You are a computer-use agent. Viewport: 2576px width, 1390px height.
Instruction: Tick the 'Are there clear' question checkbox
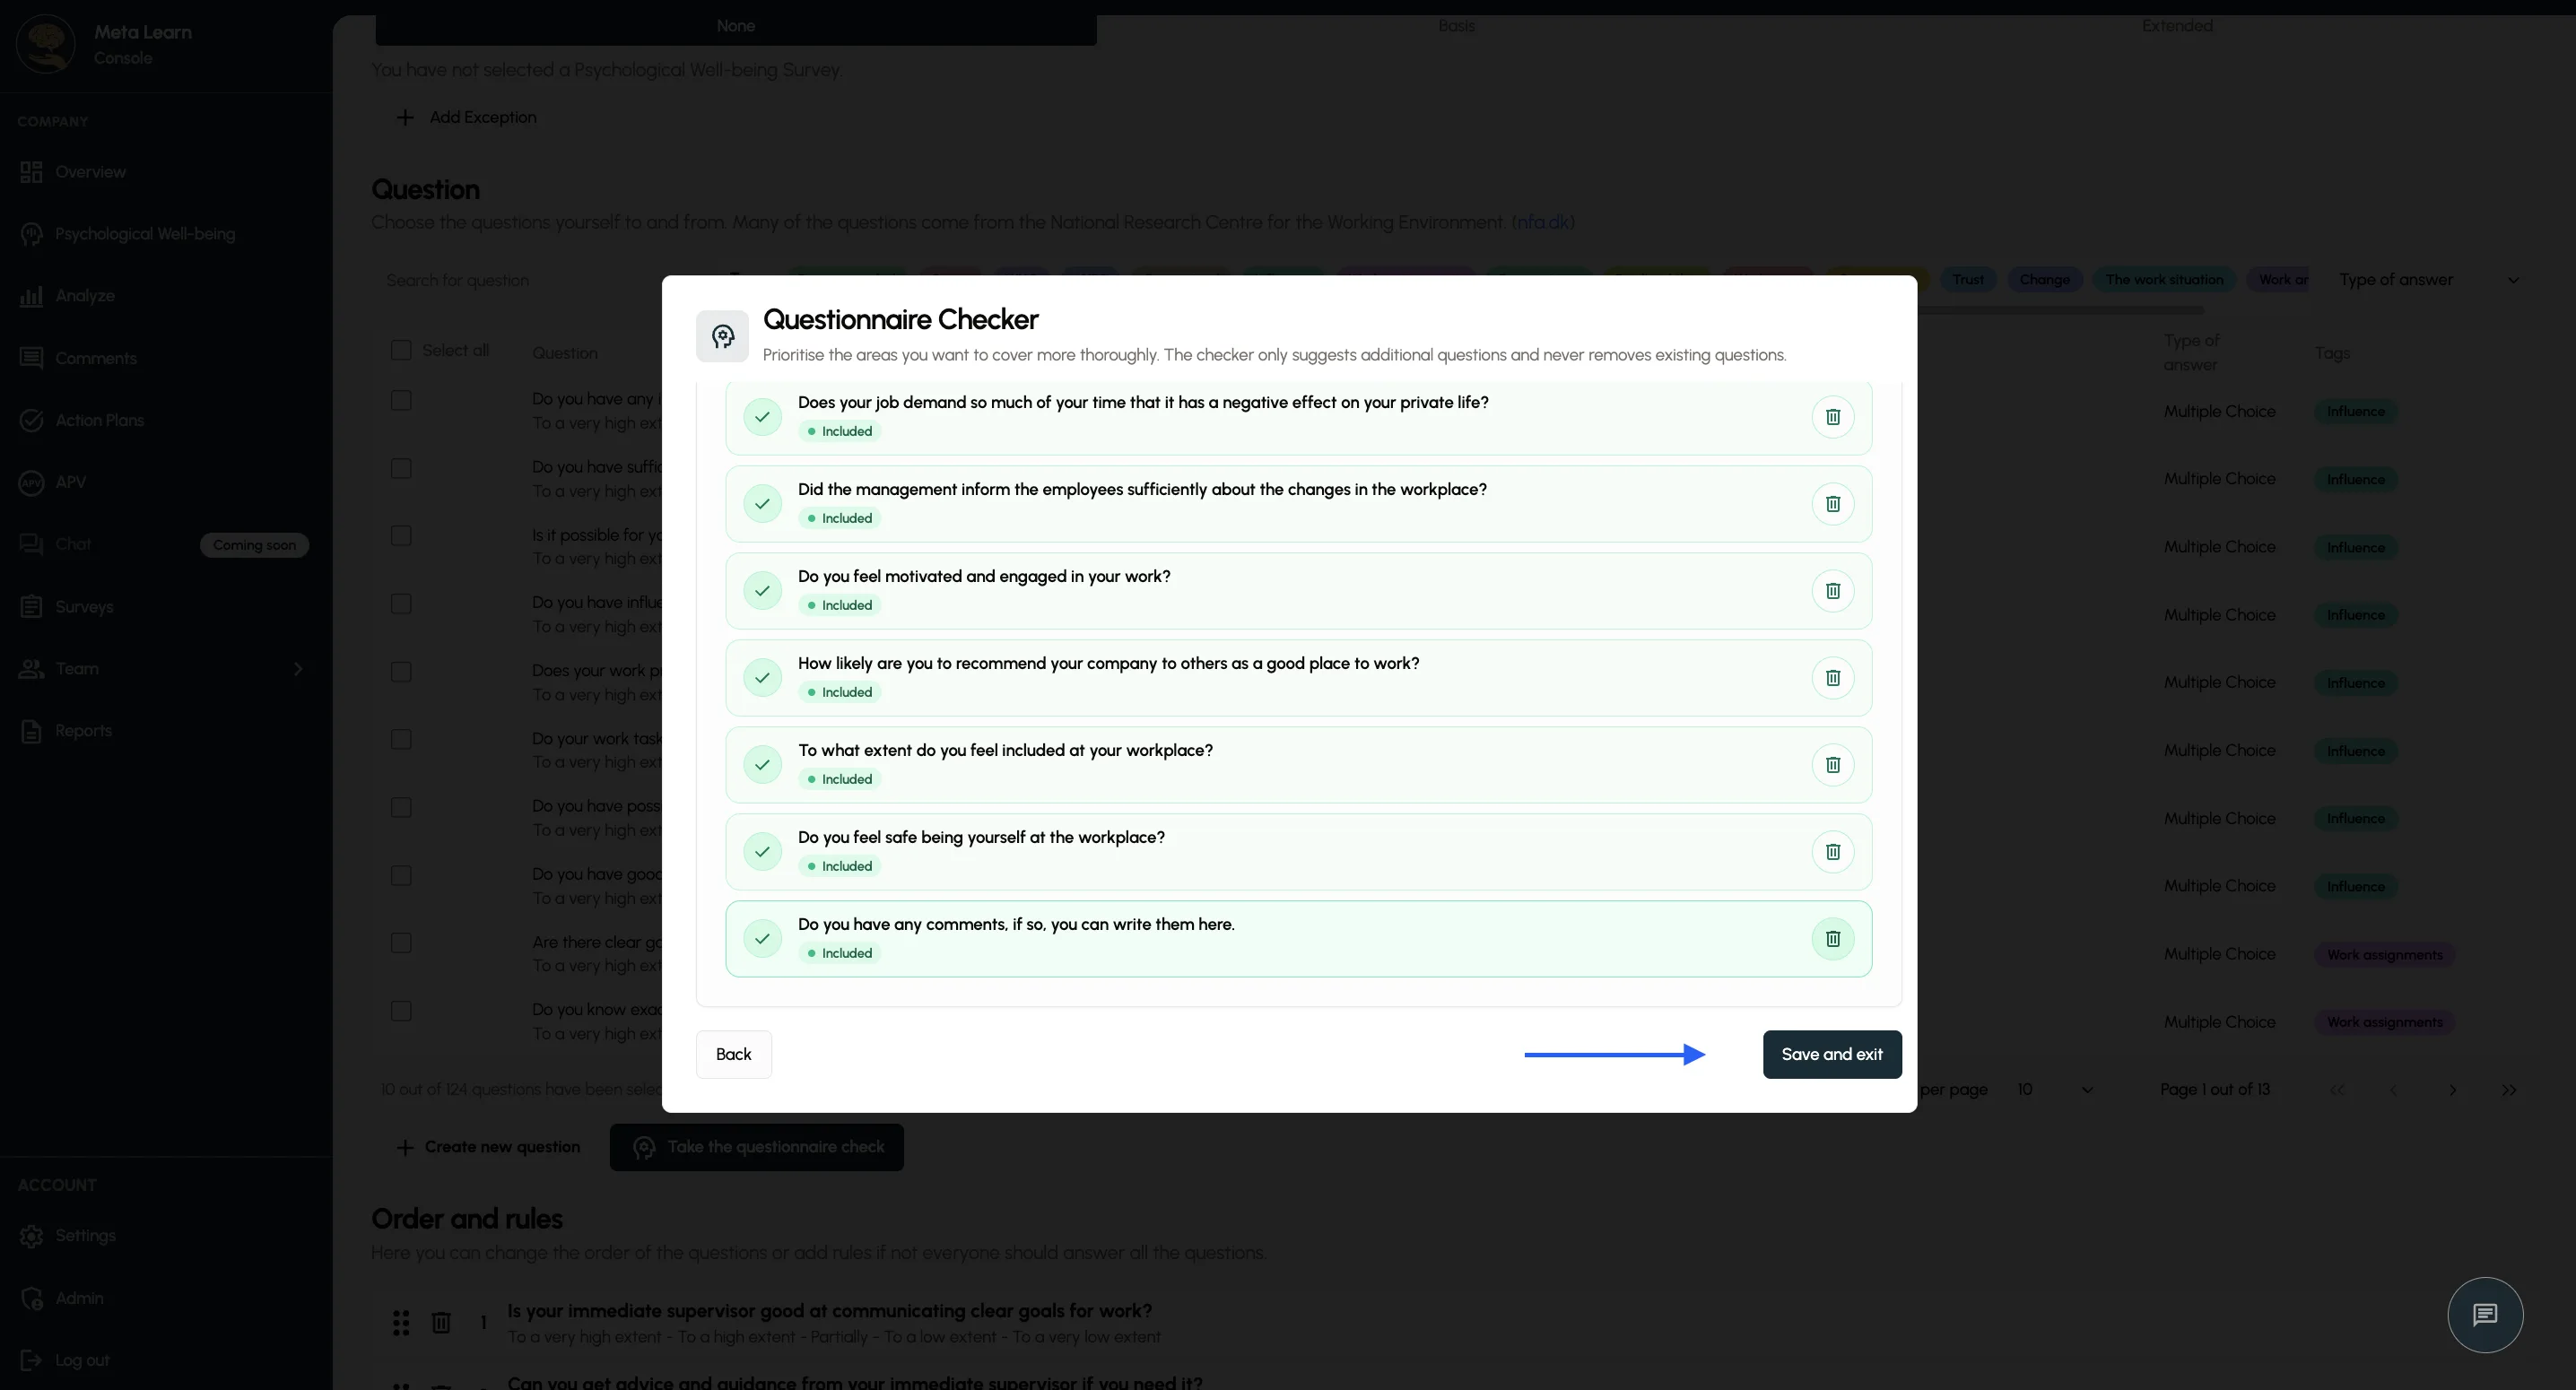point(401,943)
